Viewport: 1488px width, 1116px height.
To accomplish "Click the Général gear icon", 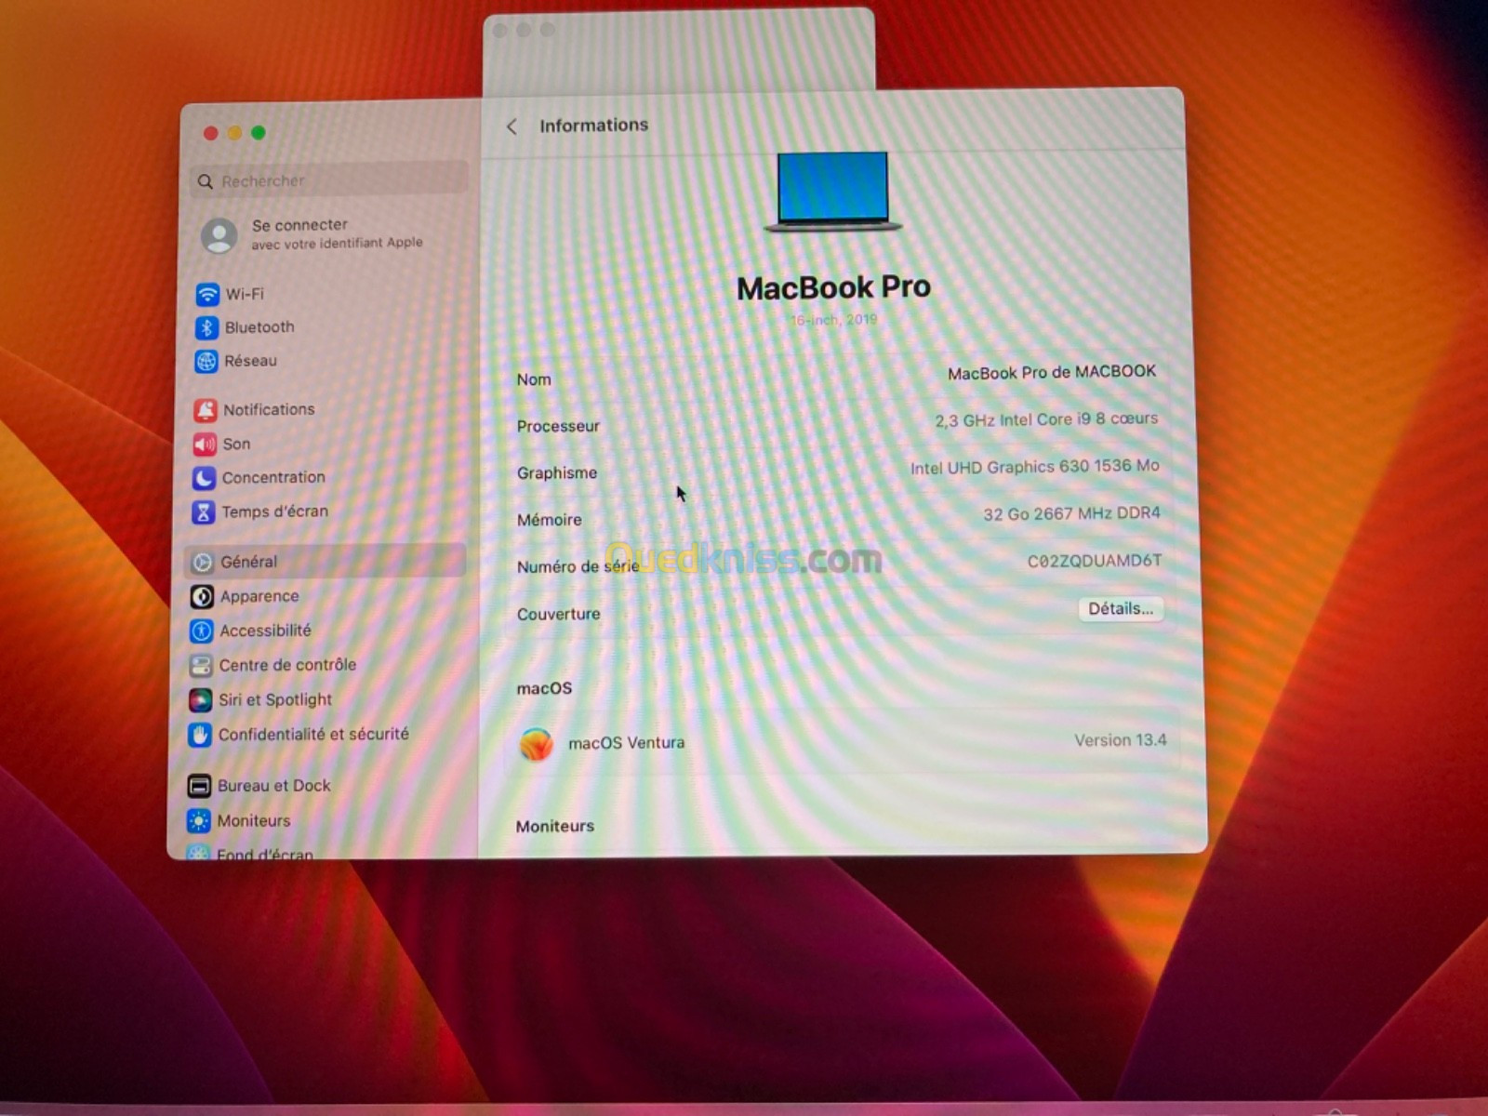I will click(x=203, y=562).
